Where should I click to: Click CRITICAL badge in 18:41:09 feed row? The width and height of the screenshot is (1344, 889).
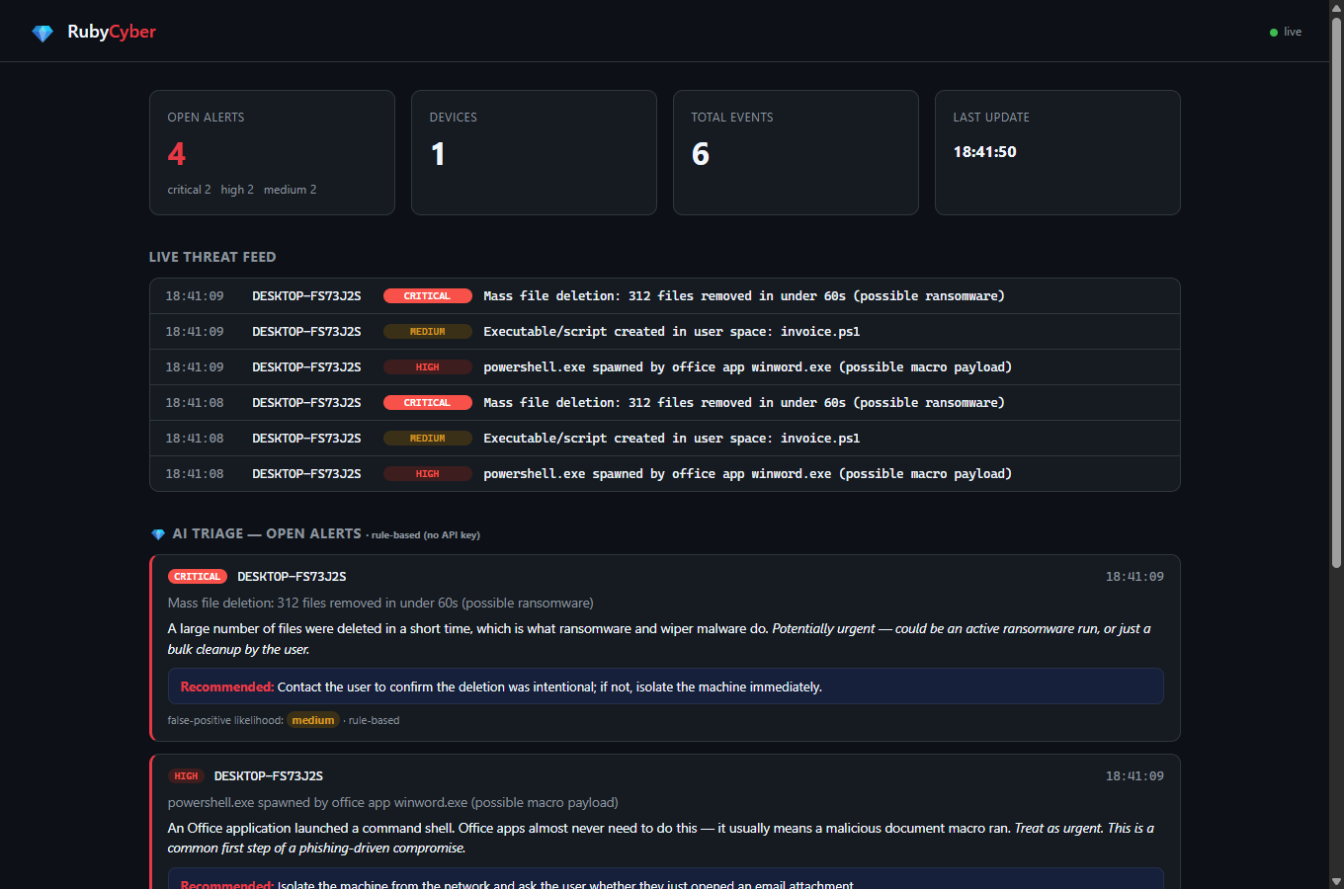[x=428, y=296]
